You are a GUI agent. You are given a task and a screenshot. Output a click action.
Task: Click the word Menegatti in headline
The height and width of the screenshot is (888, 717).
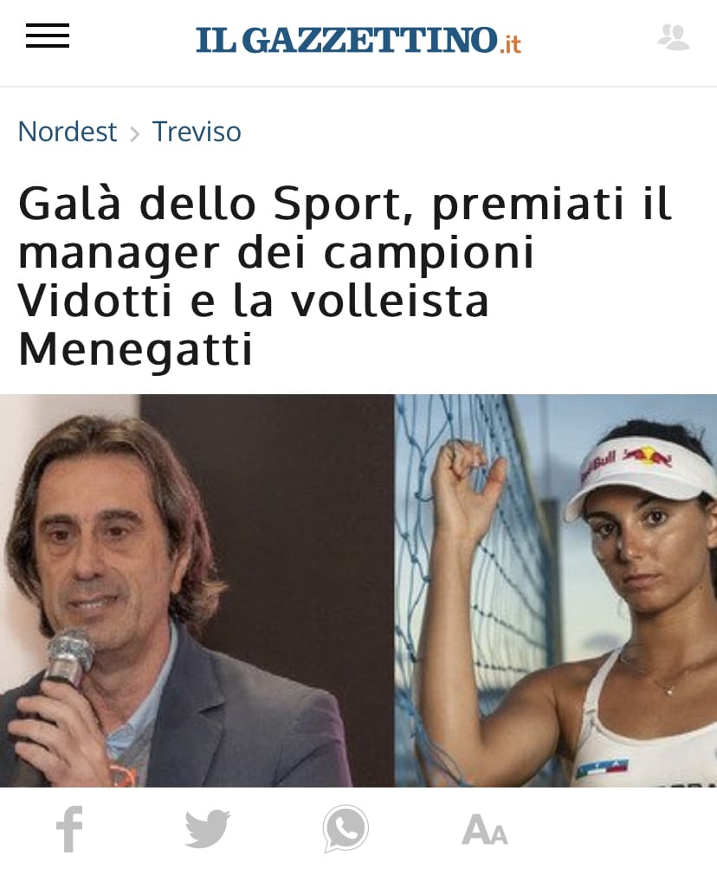tap(135, 349)
